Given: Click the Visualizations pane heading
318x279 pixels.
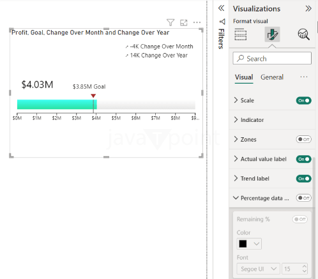Looking at the screenshot, I should click(257, 9).
